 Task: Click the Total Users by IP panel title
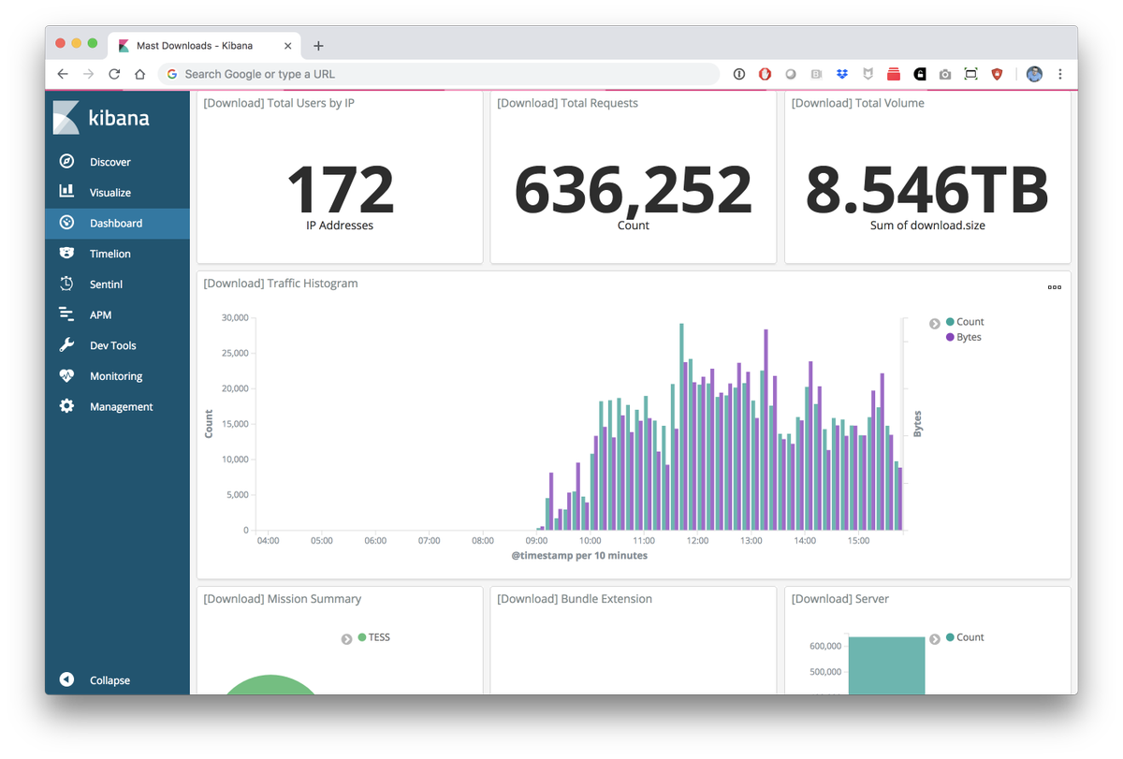279,103
